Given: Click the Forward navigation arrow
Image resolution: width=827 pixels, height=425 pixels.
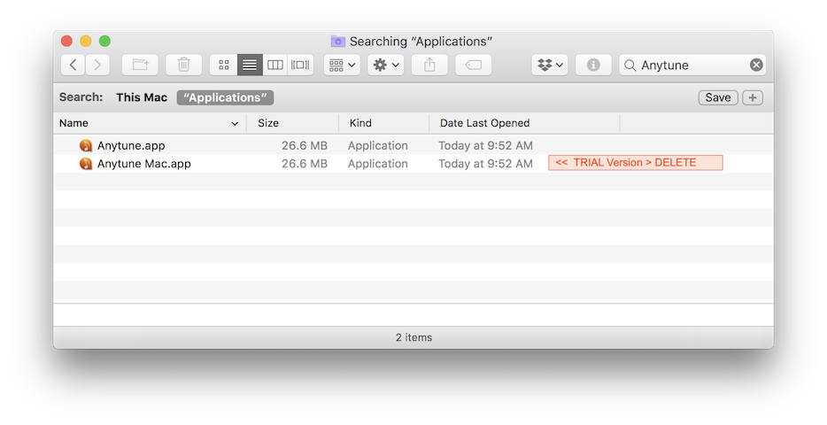Looking at the screenshot, I should (97, 65).
